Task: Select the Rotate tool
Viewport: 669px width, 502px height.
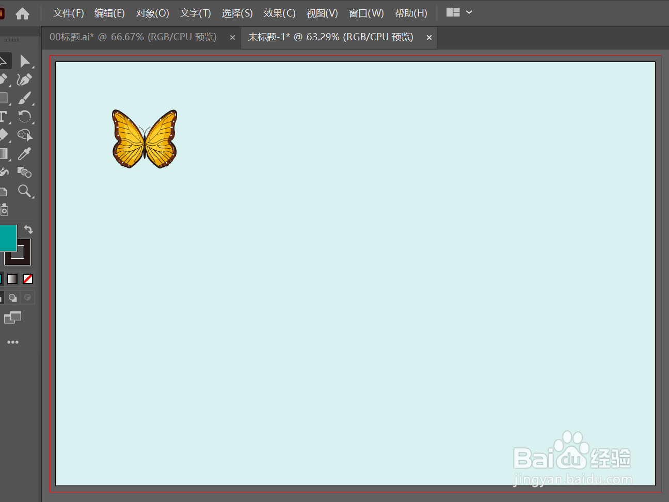Action: 24,116
